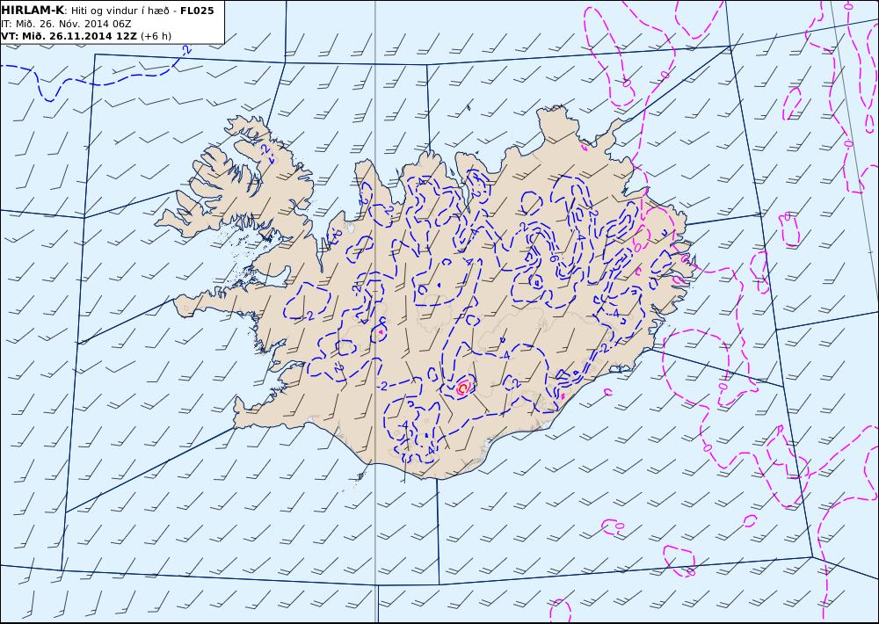The width and height of the screenshot is (879, 624).
Task: Click the 'Hiti og vindur í hæð' label
Action: (120, 11)
